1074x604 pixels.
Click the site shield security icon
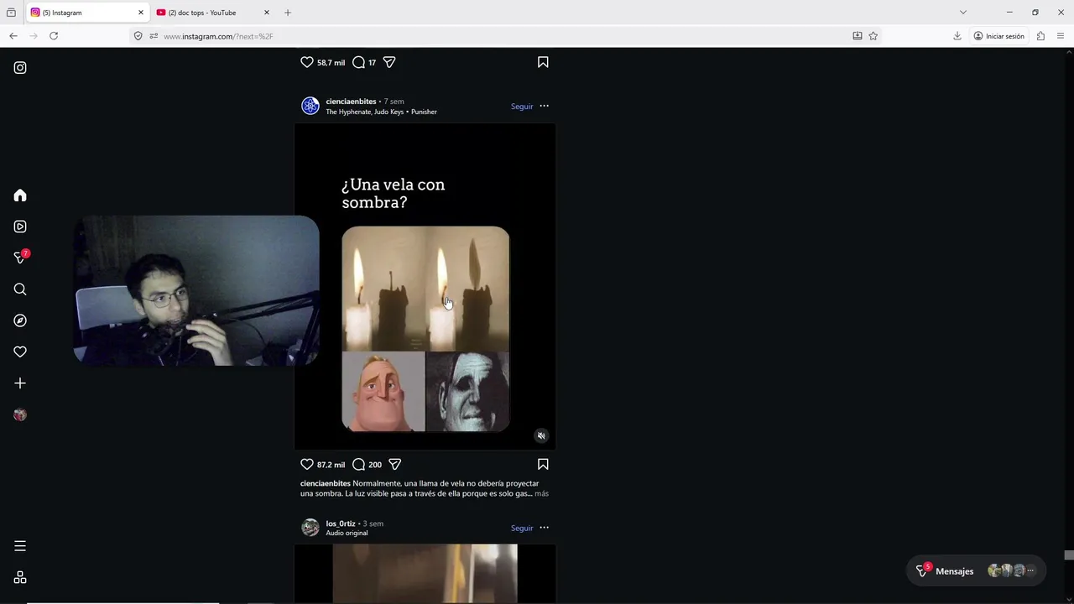pyautogui.click(x=138, y=36)
